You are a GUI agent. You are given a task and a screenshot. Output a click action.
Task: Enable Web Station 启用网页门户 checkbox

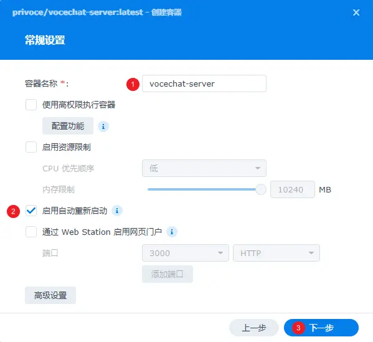(x=31, y=232)
